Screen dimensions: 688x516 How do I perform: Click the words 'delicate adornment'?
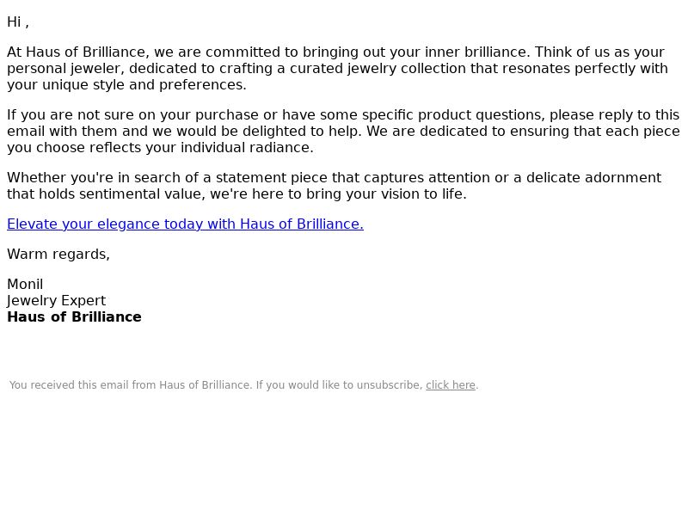tap(593, 178)
